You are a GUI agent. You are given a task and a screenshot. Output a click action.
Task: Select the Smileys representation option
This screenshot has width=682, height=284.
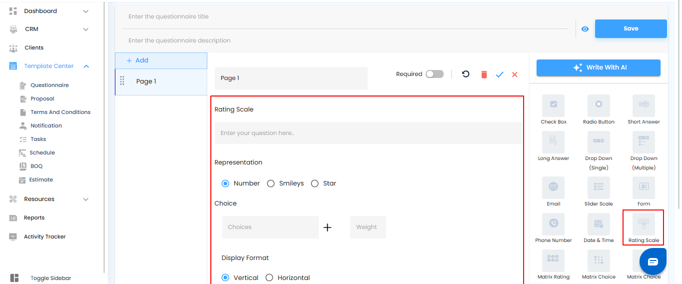(x=271, y=183)
